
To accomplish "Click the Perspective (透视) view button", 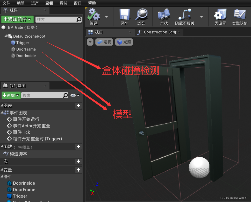I will 104,42.
